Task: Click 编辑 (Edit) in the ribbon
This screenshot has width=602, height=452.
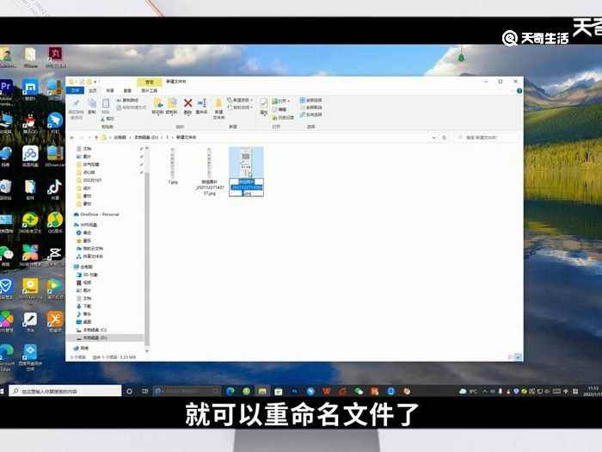Action: click(279, 109)
